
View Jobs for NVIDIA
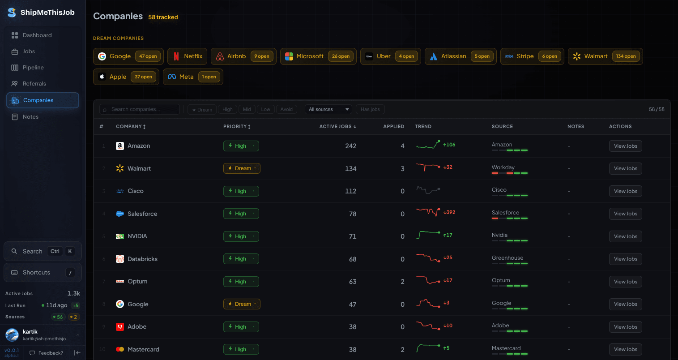(626, 236)
